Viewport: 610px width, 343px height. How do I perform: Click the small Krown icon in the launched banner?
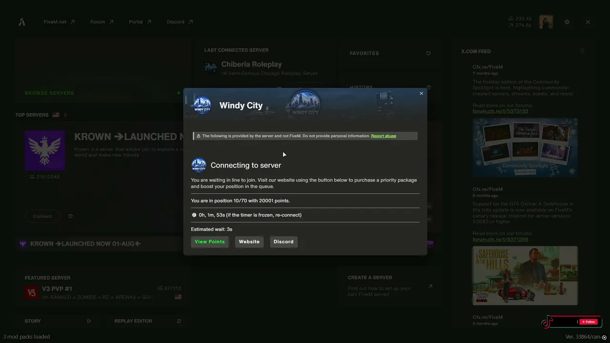(x=22, y=244)
